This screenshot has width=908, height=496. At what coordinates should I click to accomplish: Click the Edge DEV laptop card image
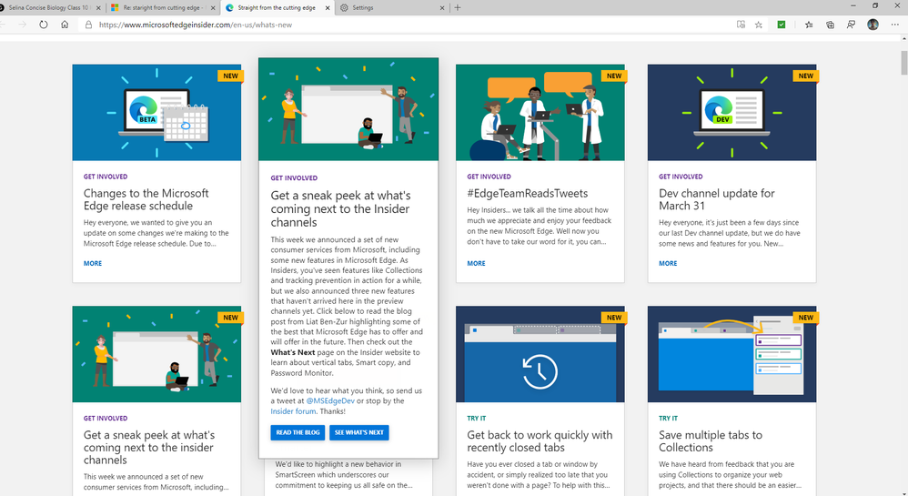[731, 113]
